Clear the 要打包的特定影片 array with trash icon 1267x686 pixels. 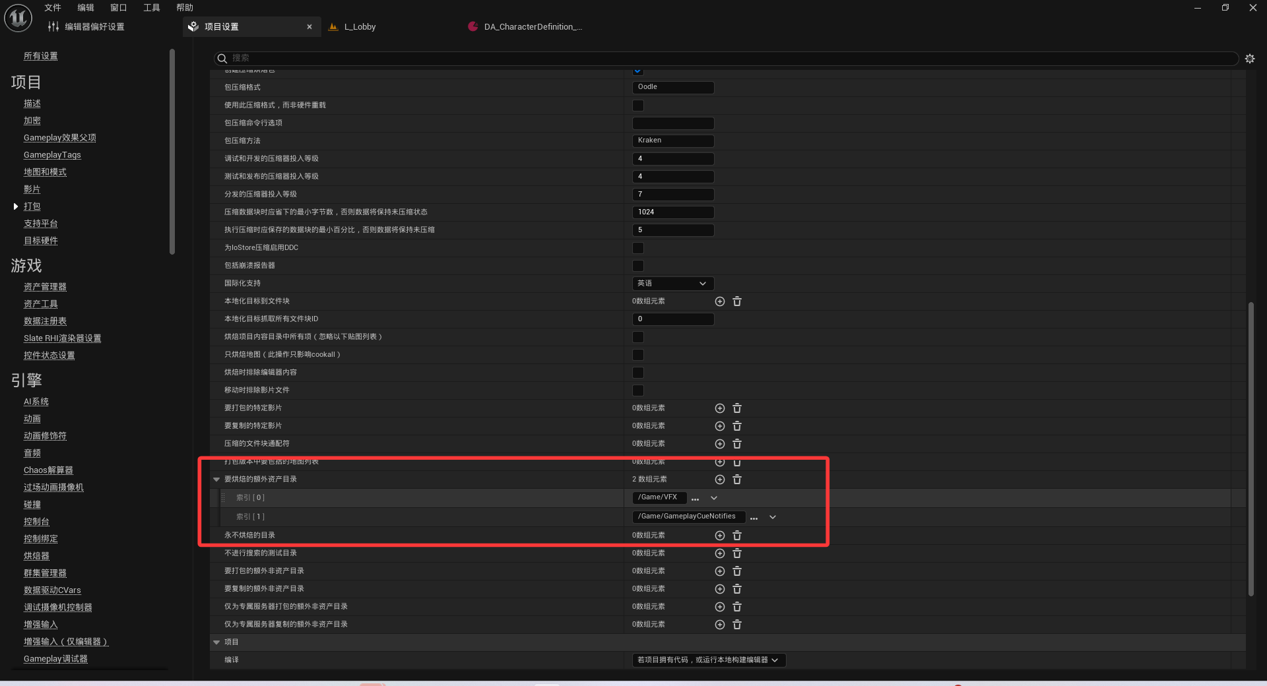(x=737, y=408)
